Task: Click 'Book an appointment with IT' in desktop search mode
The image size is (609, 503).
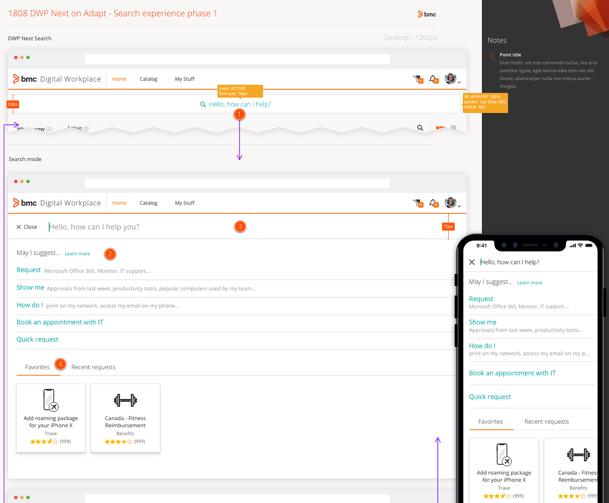Action: pyautogui.click(x=60, y=322)
